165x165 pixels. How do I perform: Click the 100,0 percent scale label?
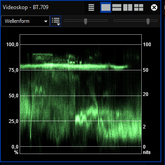12,44
